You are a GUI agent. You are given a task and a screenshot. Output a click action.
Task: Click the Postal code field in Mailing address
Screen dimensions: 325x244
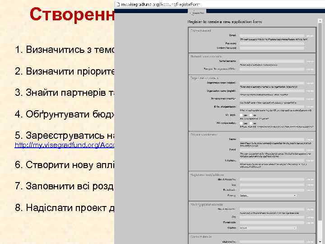[272, 223]
